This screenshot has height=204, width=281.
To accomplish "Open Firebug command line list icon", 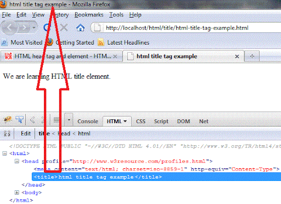I will click(x=57, y=120).
